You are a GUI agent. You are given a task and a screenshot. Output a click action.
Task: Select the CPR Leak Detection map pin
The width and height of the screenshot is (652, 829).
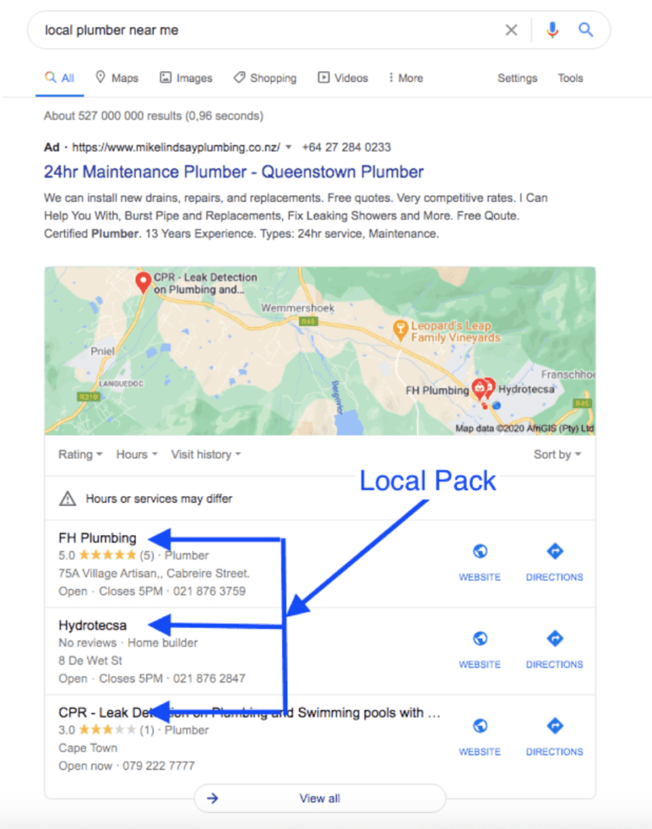(142, 282)
